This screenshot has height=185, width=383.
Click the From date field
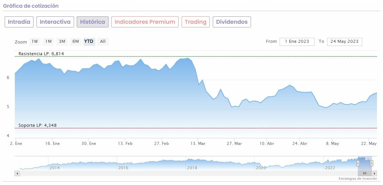pyautogui.click(x=297, y=41)
